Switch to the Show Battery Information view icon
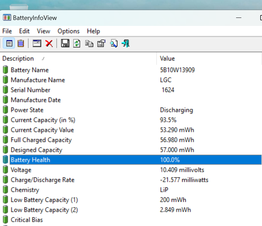Image resolution: width=262 pixels, height=226 pixels. pyautogui.click(x=9, y=43)
